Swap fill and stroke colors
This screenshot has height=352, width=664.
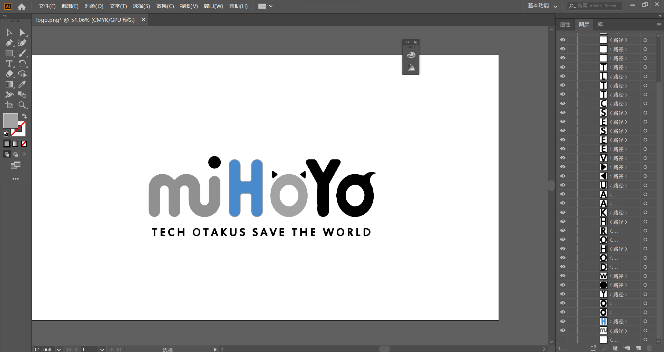(x=24, y=116)
